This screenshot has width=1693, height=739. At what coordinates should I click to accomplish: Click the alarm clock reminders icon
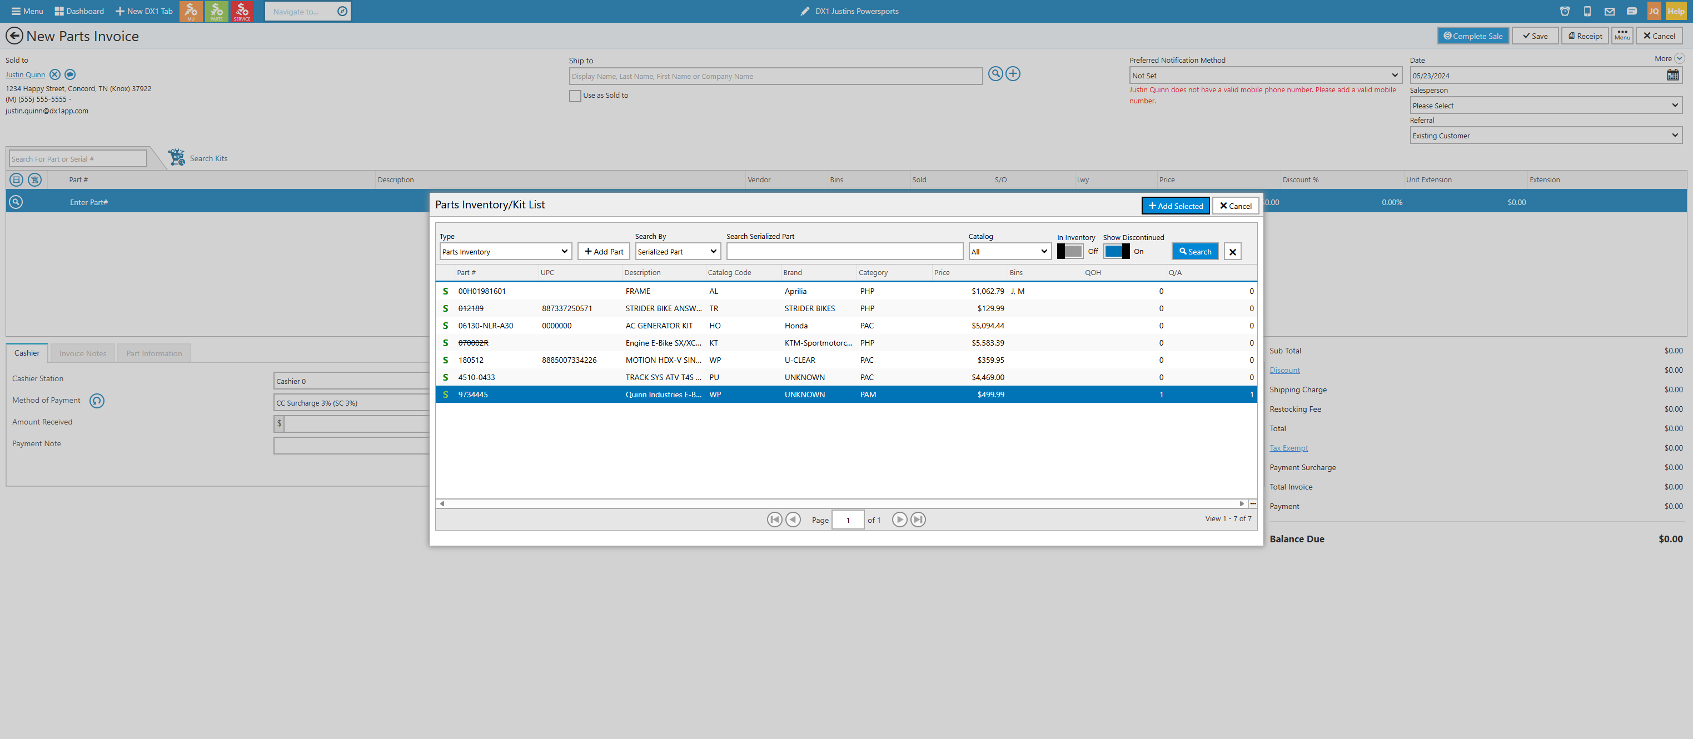1565,11
